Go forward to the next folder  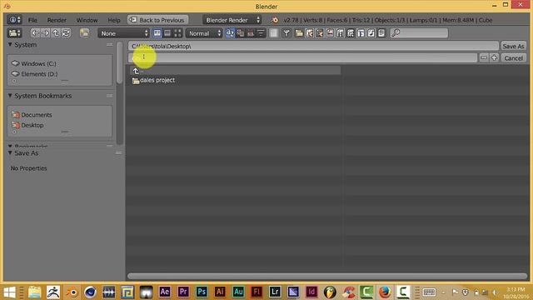45,33
